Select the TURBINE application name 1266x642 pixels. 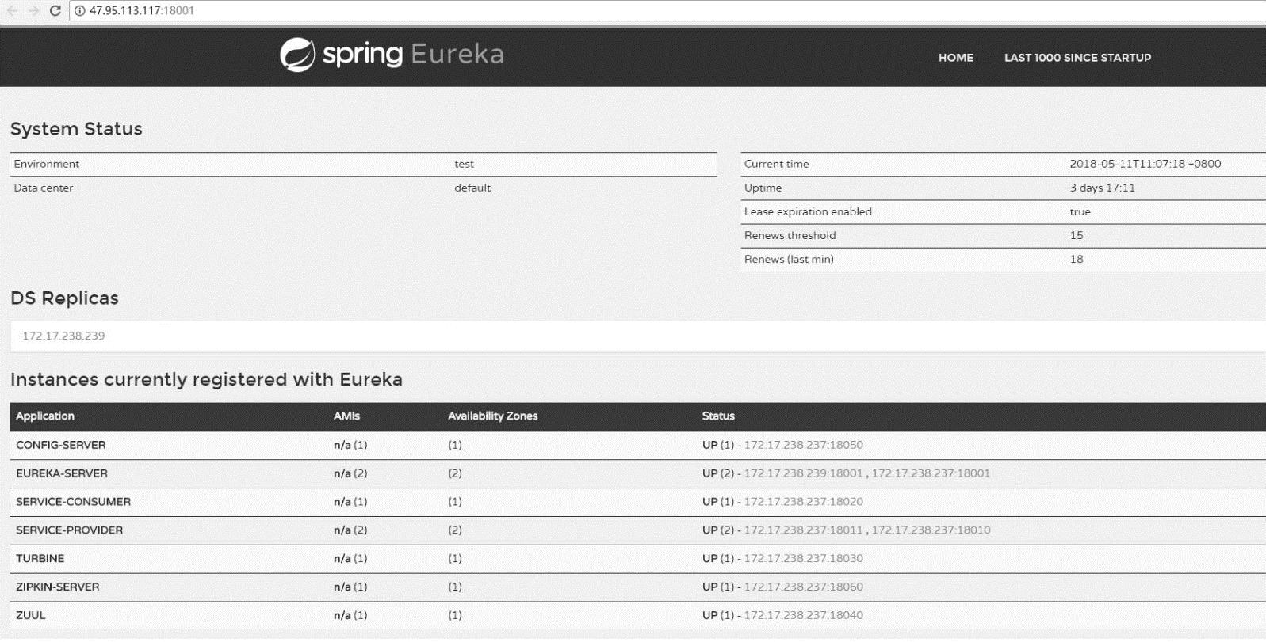[40, 559]
